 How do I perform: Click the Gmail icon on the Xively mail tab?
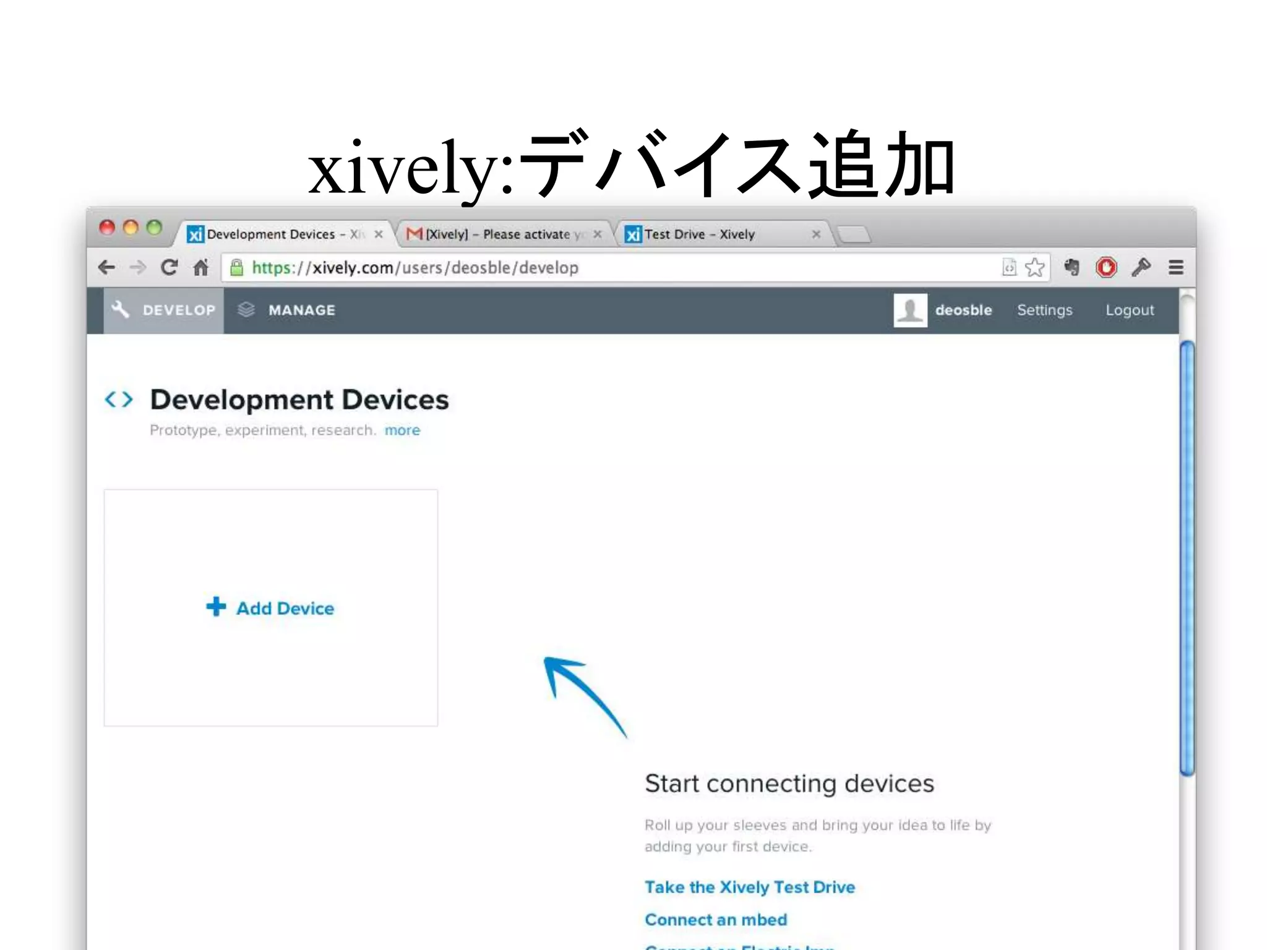pyautogui.click(x=414, y=234)
